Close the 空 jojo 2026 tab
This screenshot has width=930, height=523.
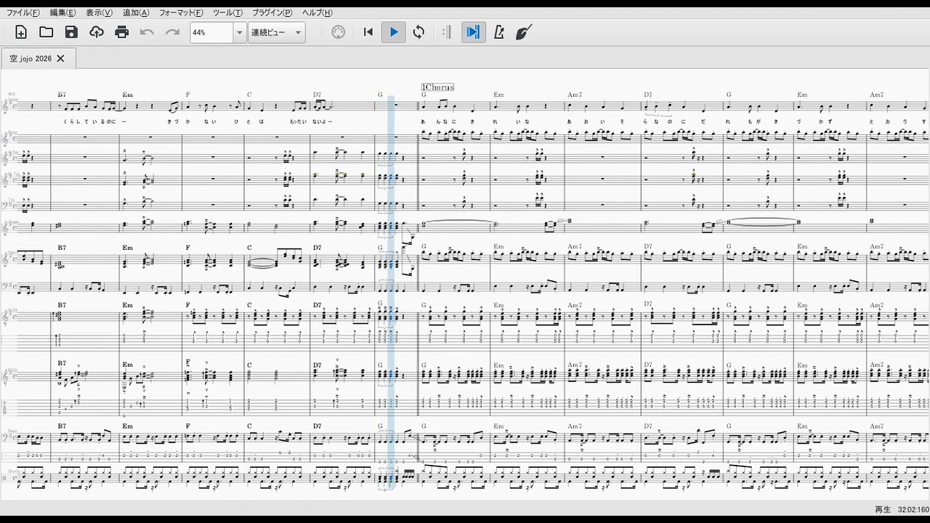(61, 58)
